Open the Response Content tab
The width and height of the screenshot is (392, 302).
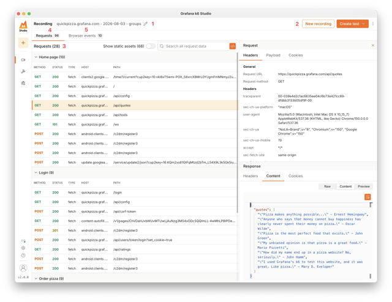pos(273,176)
